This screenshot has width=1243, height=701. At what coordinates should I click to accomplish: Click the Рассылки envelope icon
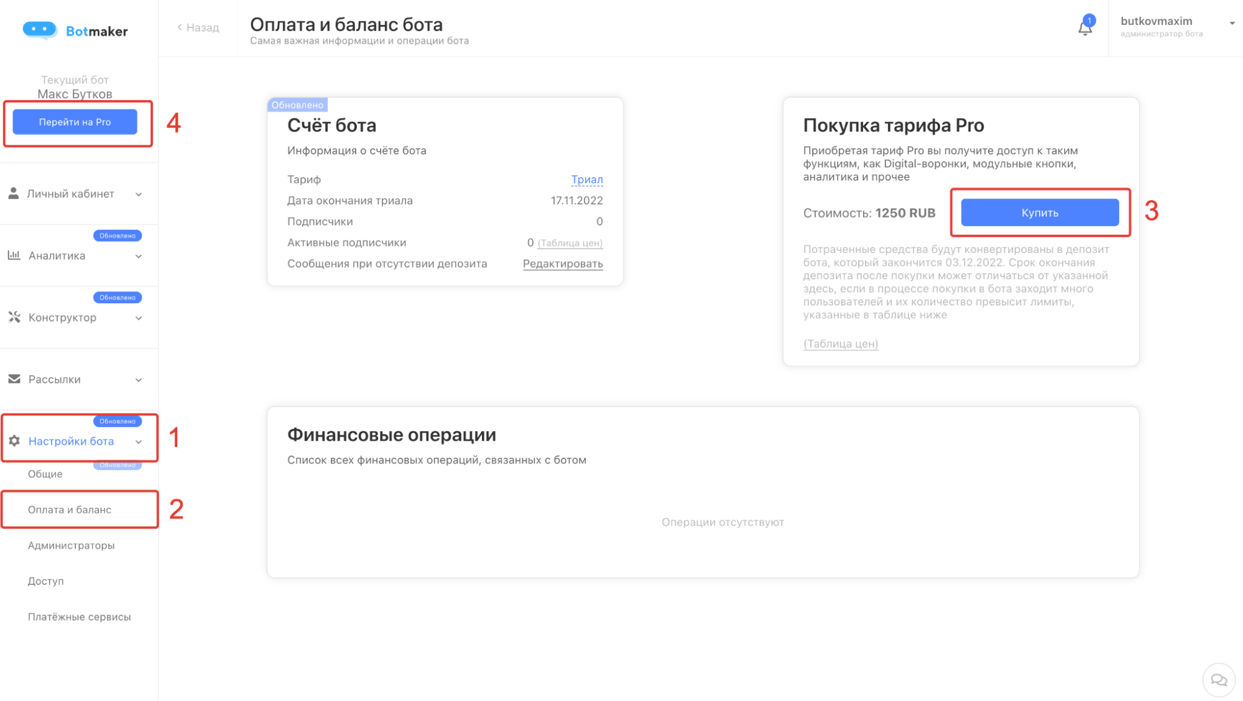14,379
